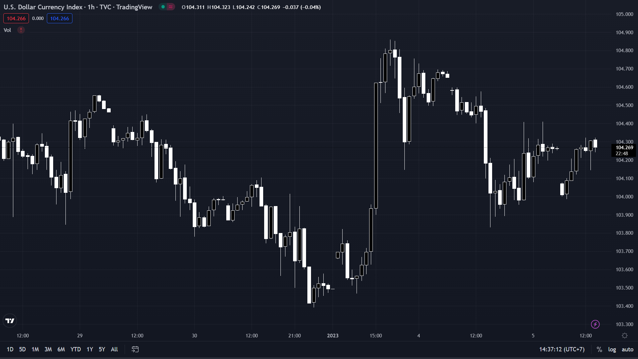Switch to the YTD date range
Viewport: 638px width, 359px height.
click(75, 349)
